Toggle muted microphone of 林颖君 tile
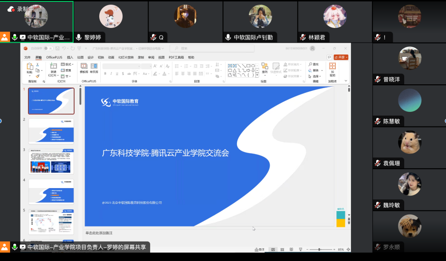The width and height of the screenshot is (446, 261). 303,37
